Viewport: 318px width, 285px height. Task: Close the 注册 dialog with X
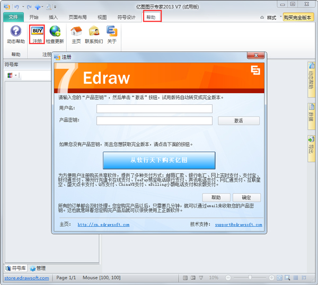pyautogui.click(x=256, y=55)
